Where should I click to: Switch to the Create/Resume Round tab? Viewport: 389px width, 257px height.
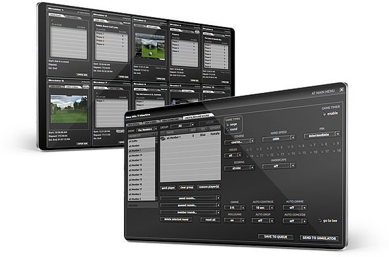[198, 117]
